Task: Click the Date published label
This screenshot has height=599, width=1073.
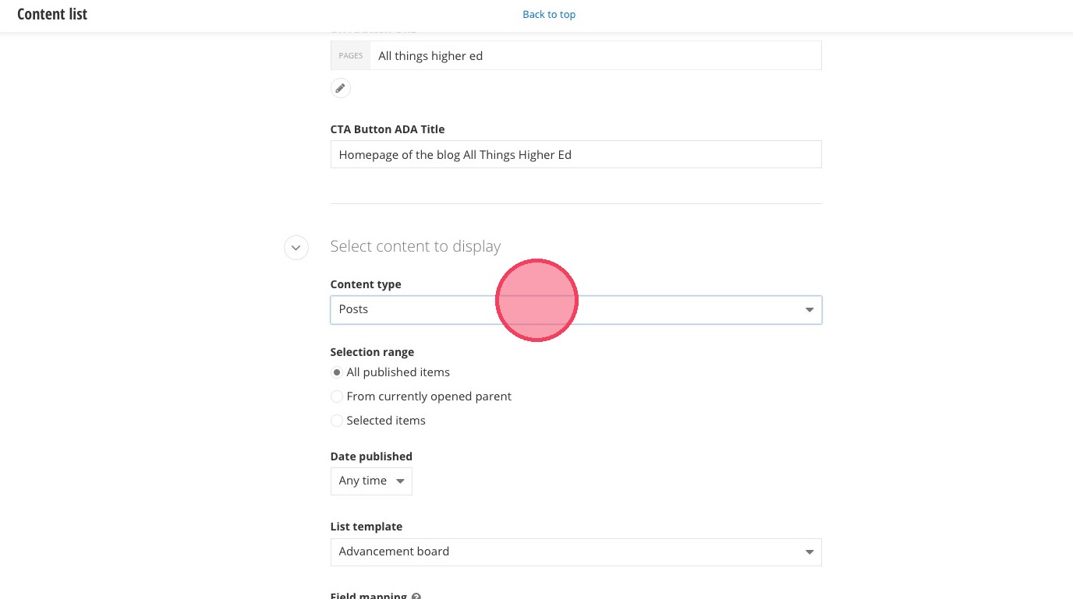Action: point(371,456)
